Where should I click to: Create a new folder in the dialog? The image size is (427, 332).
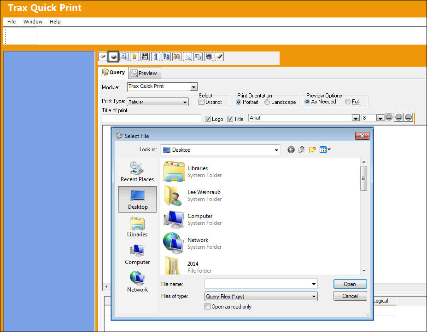point(312,149)
